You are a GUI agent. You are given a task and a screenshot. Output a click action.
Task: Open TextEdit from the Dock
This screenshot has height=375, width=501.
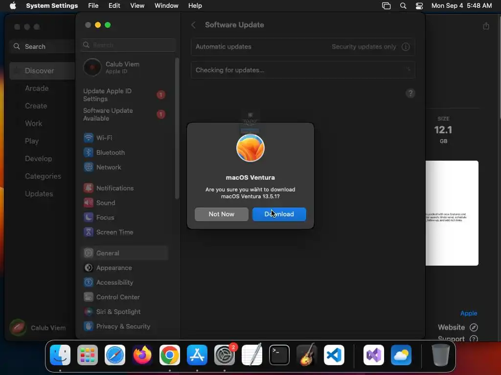pos(252,355)
